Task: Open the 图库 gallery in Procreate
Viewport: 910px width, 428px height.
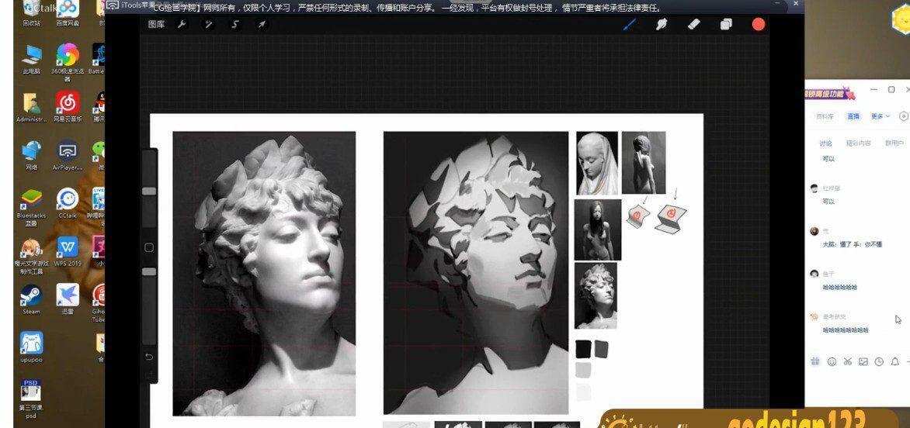Action: tap(157, 24)
